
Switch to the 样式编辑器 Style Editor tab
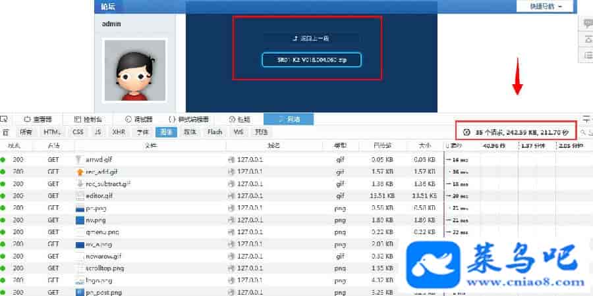click(x=188, y=119)
